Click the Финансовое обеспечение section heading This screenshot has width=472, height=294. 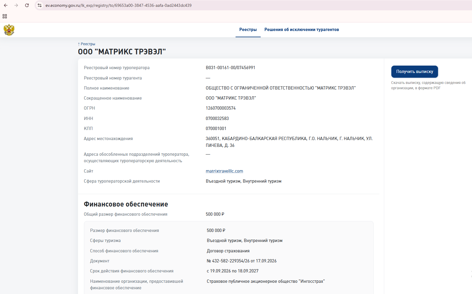pos(126,204)
